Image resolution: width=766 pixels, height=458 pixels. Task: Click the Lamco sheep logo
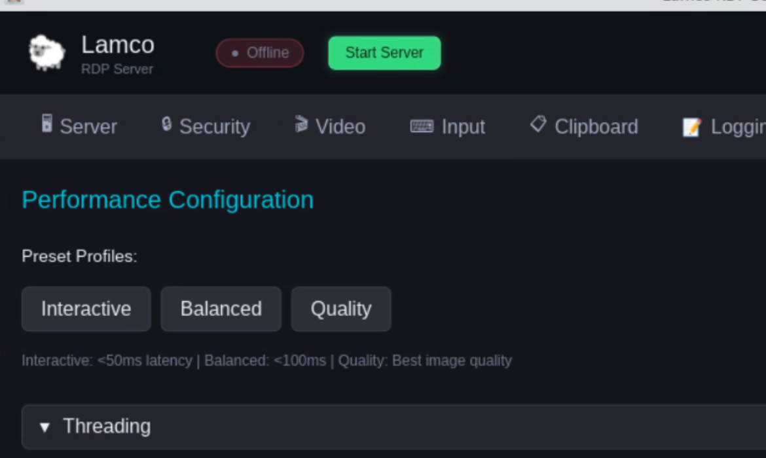tap(46, 52)
